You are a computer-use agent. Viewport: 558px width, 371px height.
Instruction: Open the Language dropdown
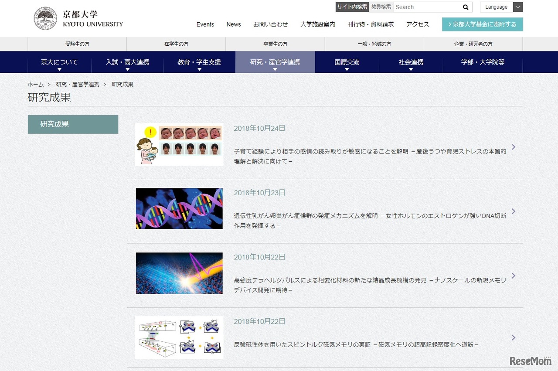point(500,7)
